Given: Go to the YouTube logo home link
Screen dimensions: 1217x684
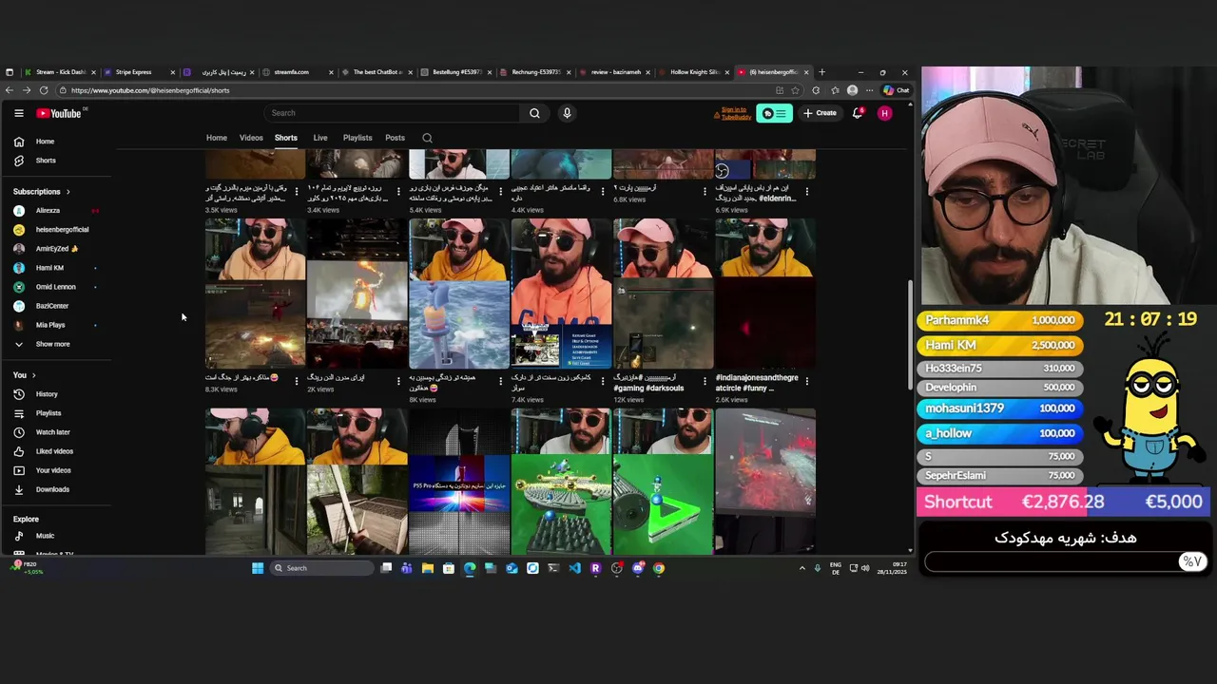Looking at the screenshot, I should (59, 113).
